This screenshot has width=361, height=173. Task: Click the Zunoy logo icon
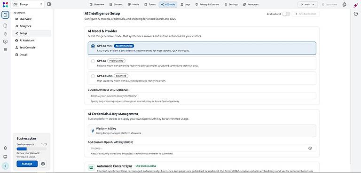pos(5,4)
